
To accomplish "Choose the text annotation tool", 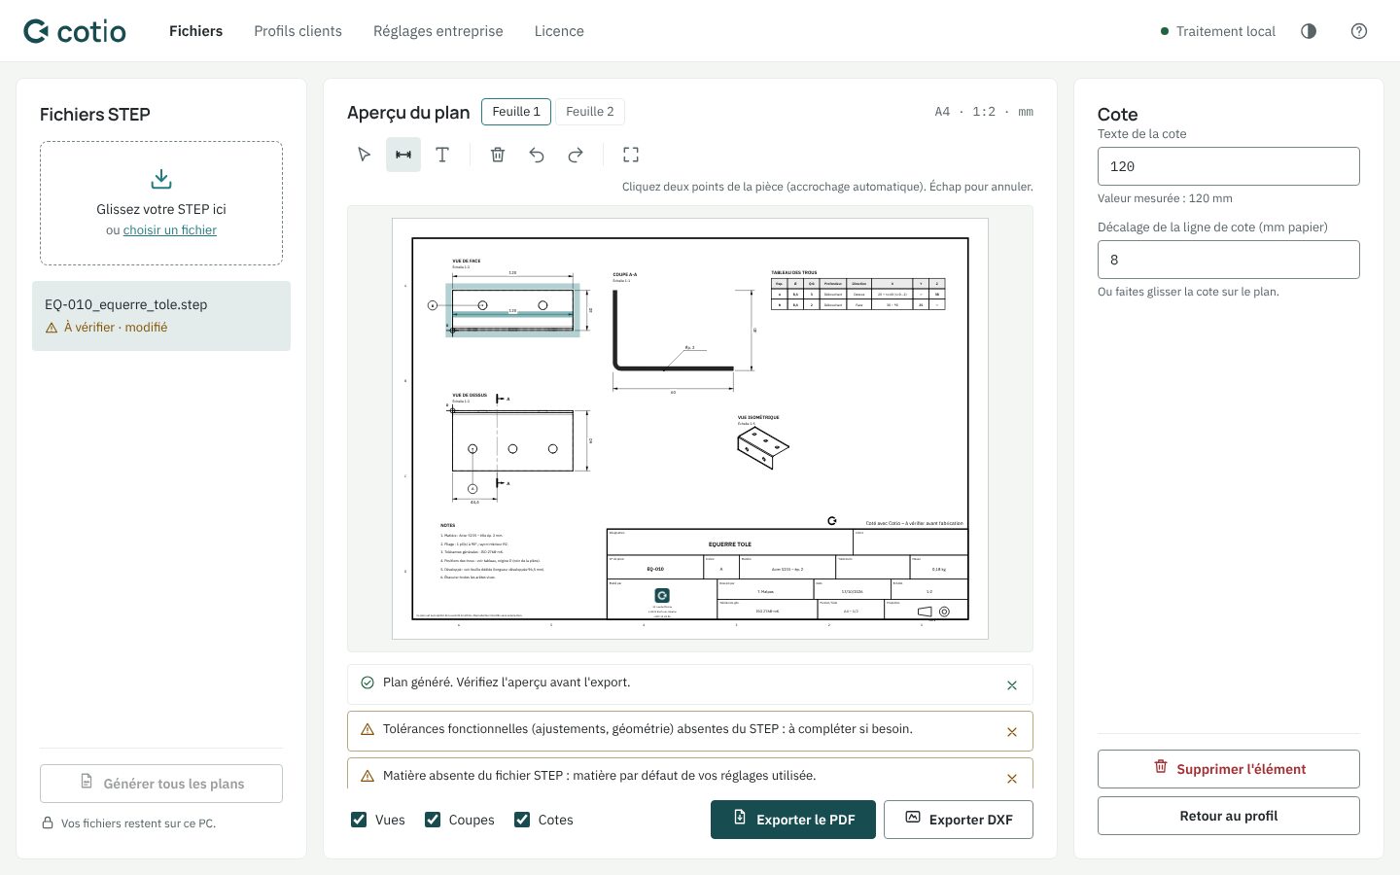I will click(442, 155).
